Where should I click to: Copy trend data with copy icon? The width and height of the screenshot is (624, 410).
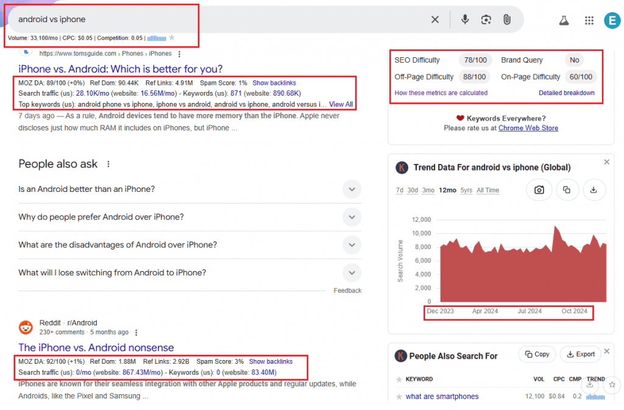pos(567,190)
